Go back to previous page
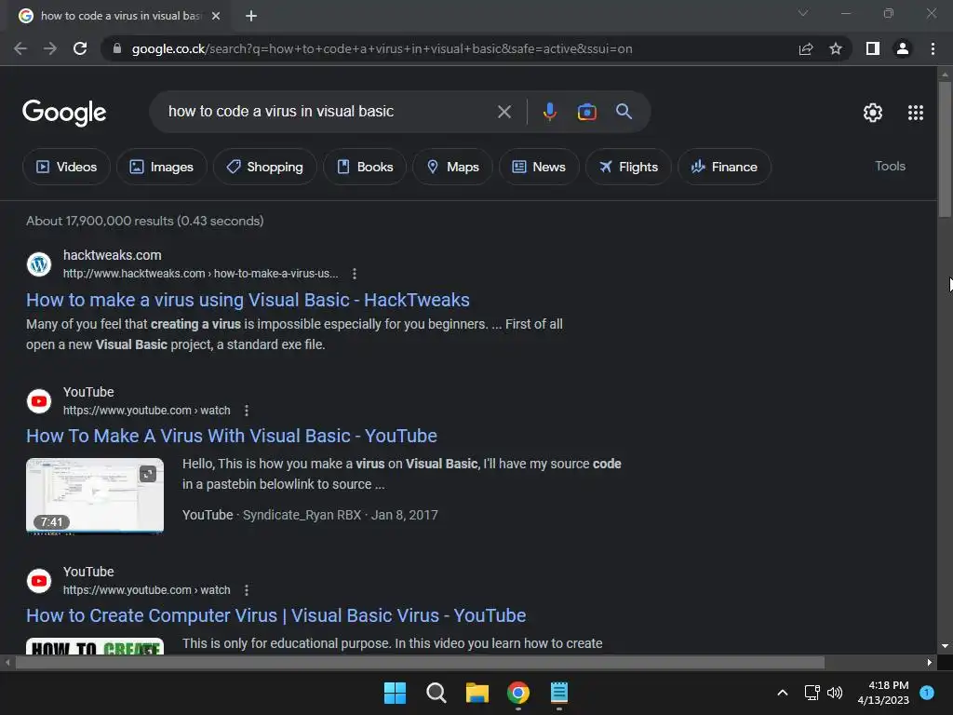 click(x=20, y=48)
